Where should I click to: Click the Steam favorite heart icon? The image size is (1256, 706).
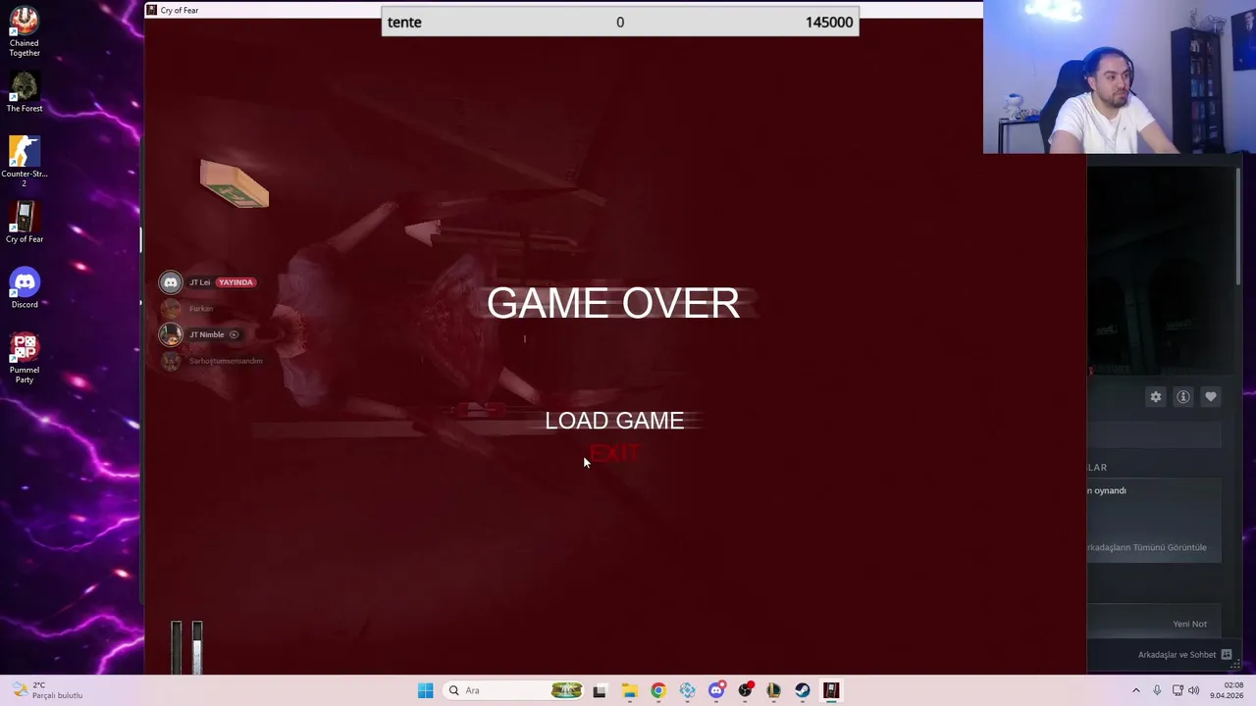click(1211, 397)
